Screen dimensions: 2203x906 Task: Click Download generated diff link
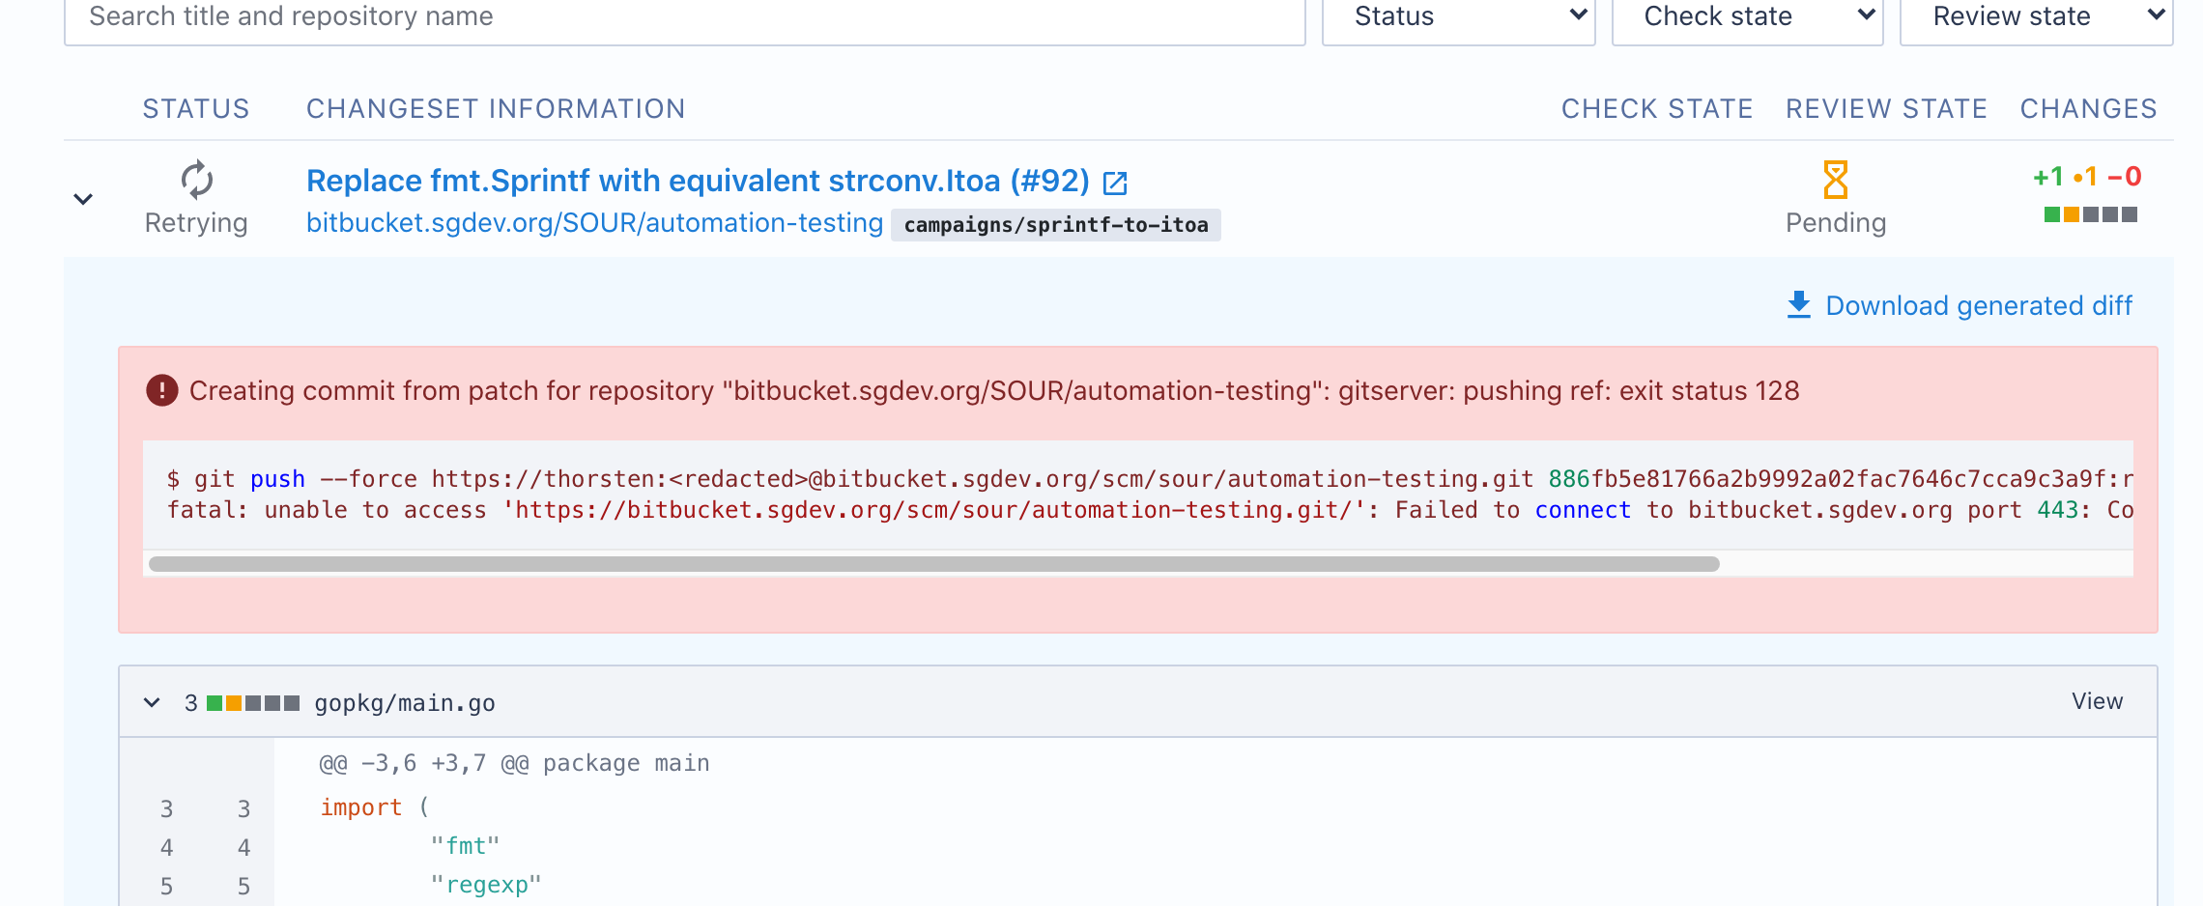tap(1978, 305)
